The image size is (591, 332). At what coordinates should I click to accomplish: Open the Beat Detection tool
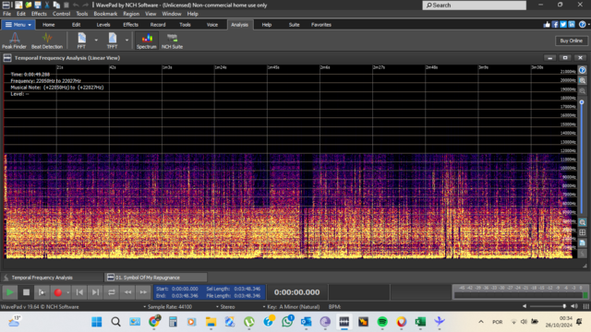pyautogui.click(x=47, y=41)
